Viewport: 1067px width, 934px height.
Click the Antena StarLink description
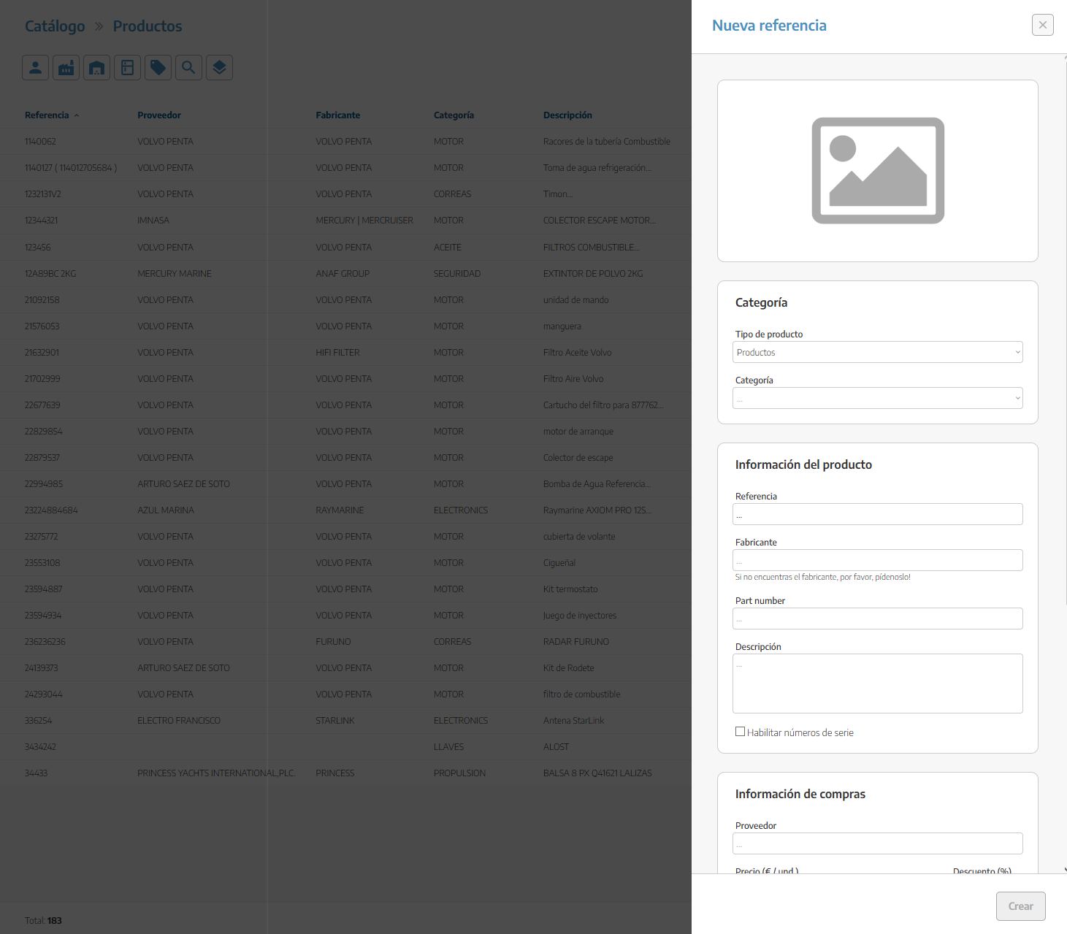coord(574,721)
